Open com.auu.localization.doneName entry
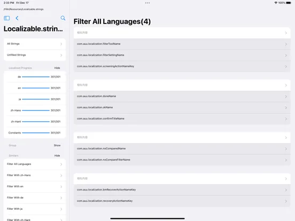Viewport: 295px width, 221px height. pos(182,97)
